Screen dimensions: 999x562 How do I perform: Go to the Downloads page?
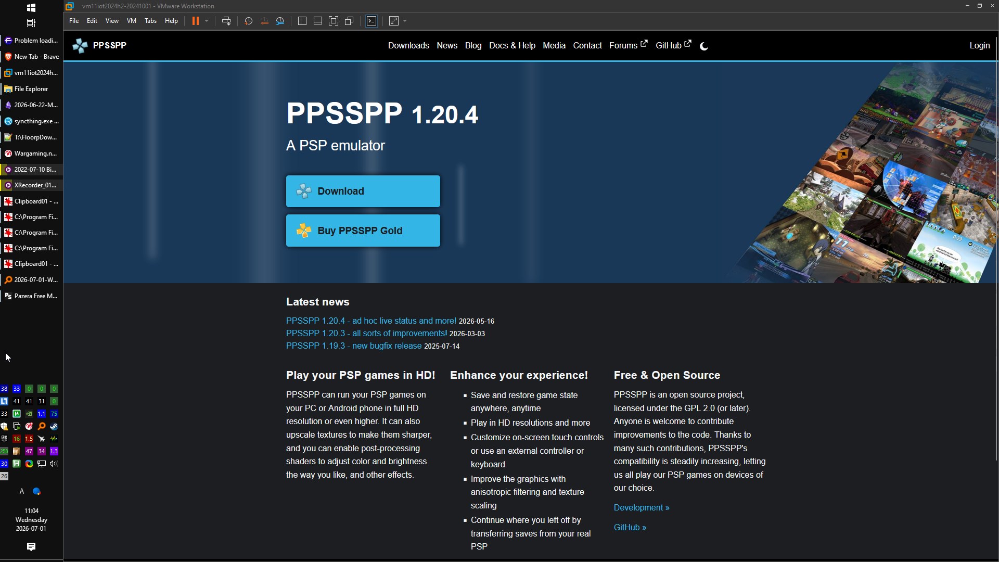(x=408, y=46)
